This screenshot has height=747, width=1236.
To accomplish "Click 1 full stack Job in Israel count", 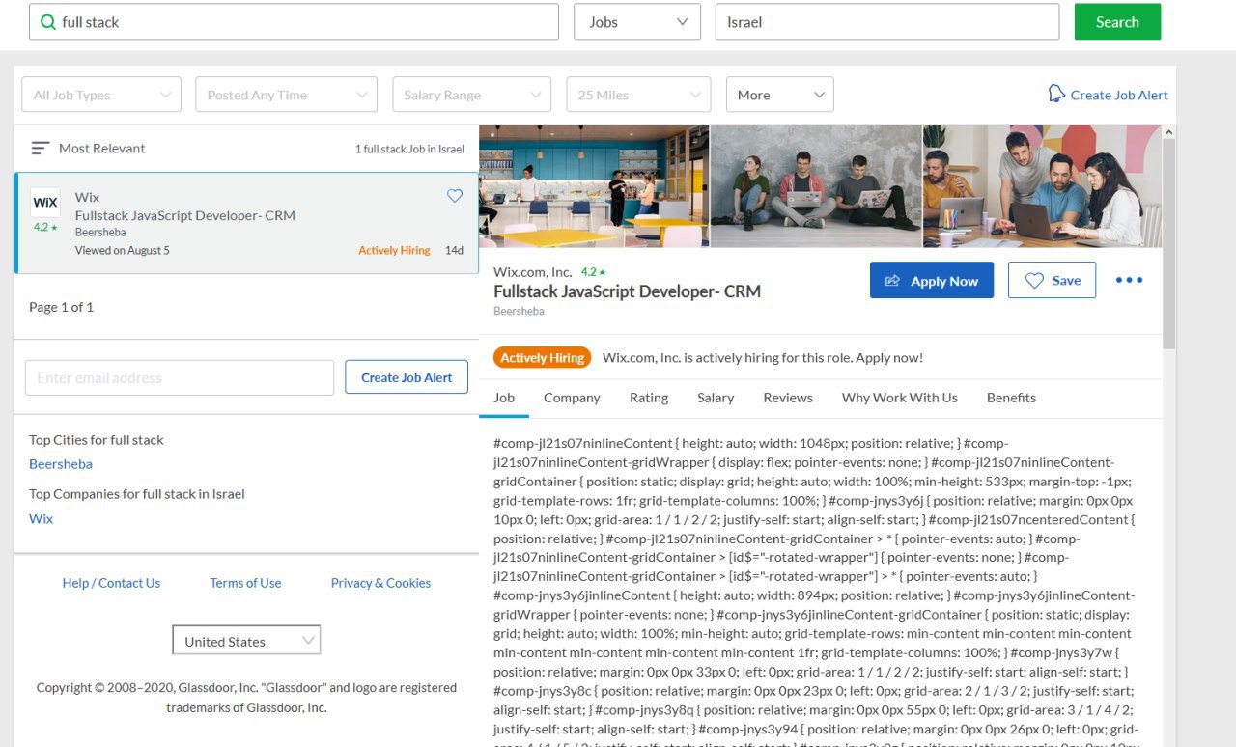I will [x=409, y=149].
